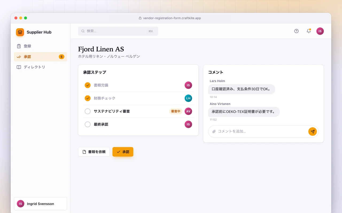
Task: Click the AV avatar on サステナビリティ審査 row
Action: [188, 111]
